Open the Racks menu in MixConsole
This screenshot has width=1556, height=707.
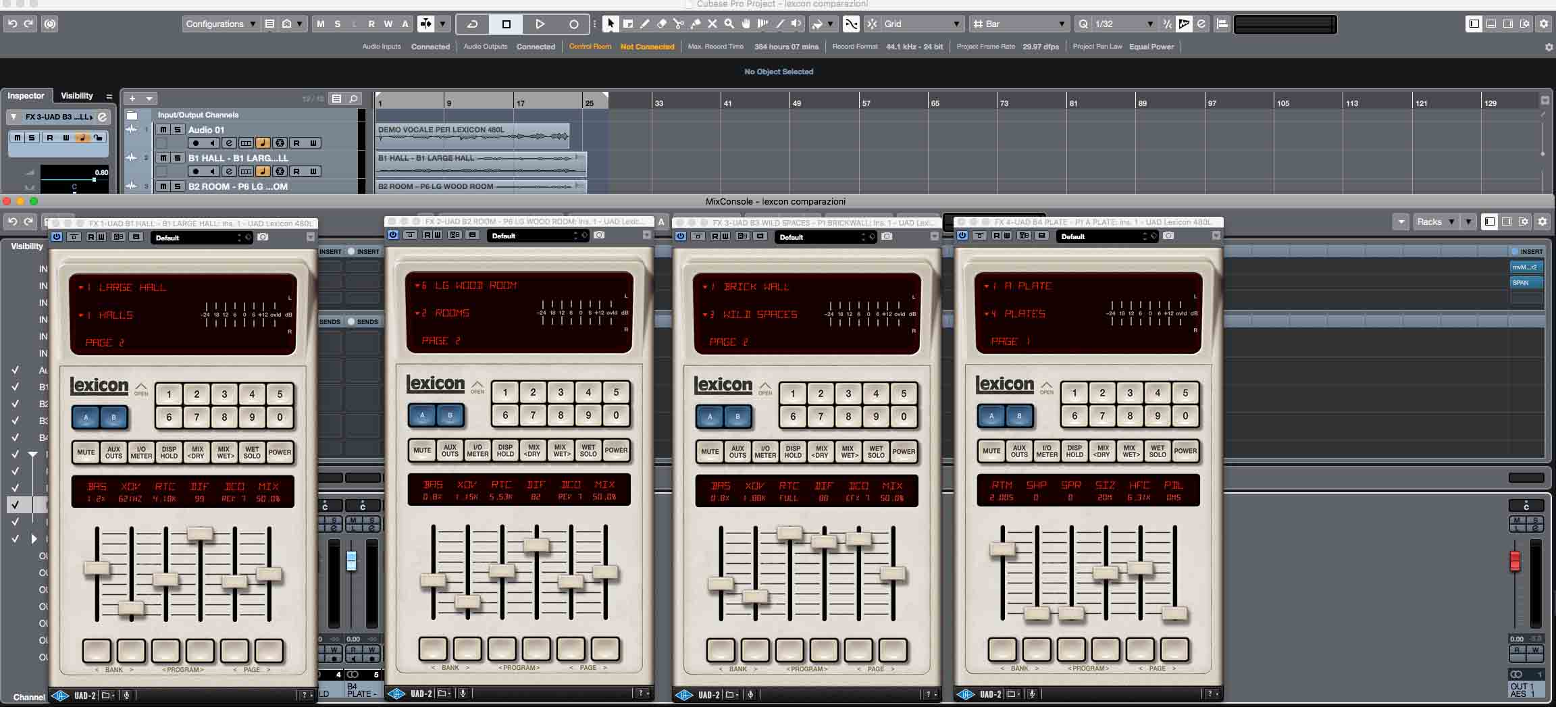(1436, 221)
